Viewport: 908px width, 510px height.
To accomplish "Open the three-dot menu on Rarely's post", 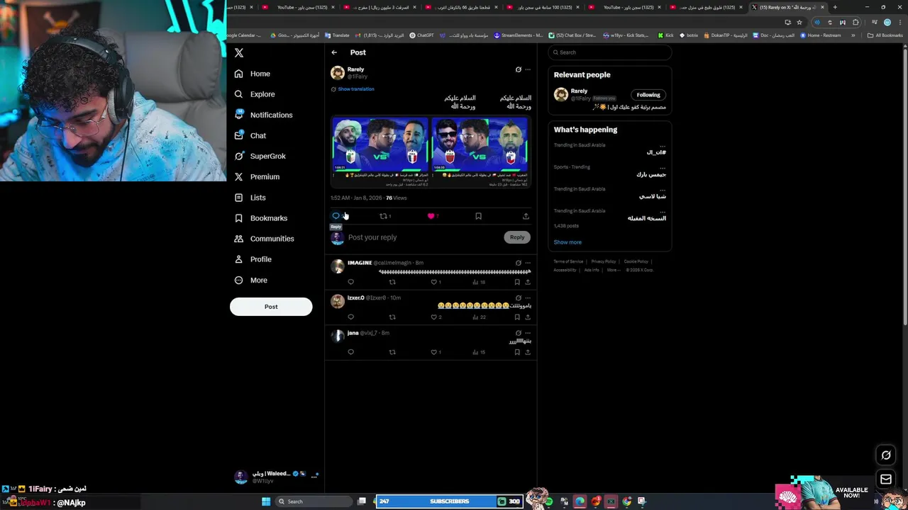I will [x=527, y=69].
